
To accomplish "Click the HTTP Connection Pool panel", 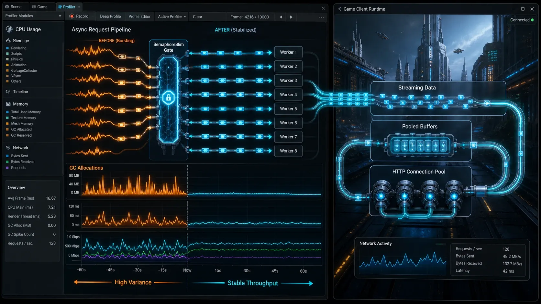I will coord(420,191).
